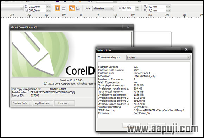Click the nudge distance field 0,1 mm
The height and width of the screenshot is (138, 204).
coord(128,8)
